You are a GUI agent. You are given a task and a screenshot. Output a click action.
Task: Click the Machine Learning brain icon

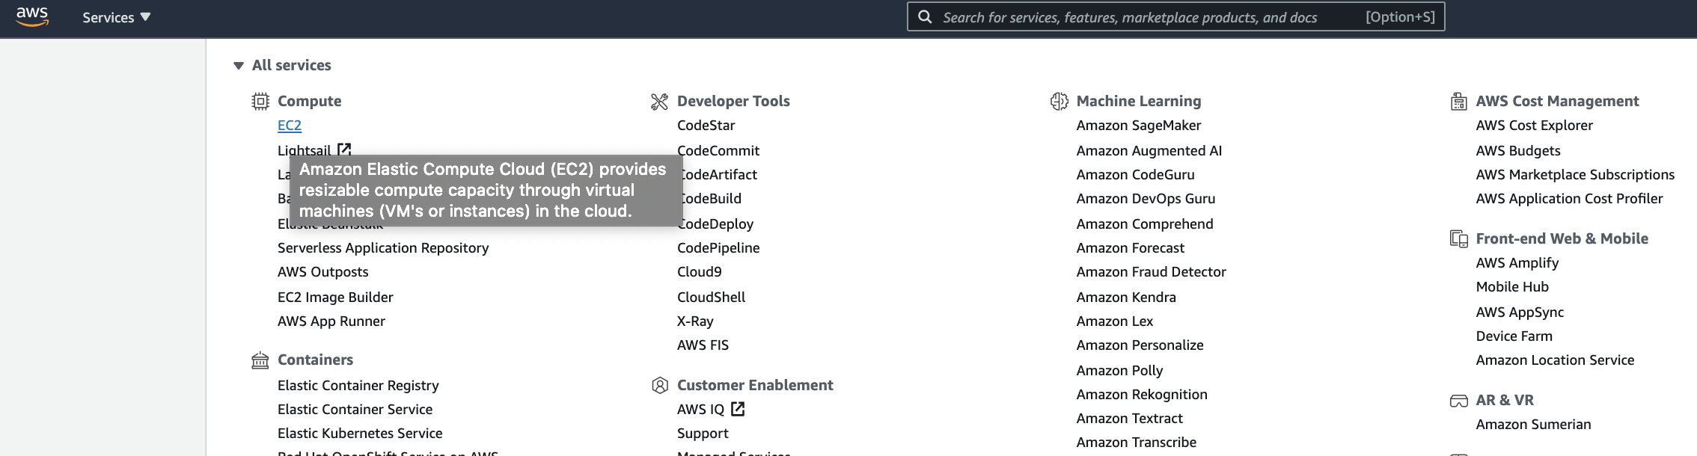coord(1059,101)
